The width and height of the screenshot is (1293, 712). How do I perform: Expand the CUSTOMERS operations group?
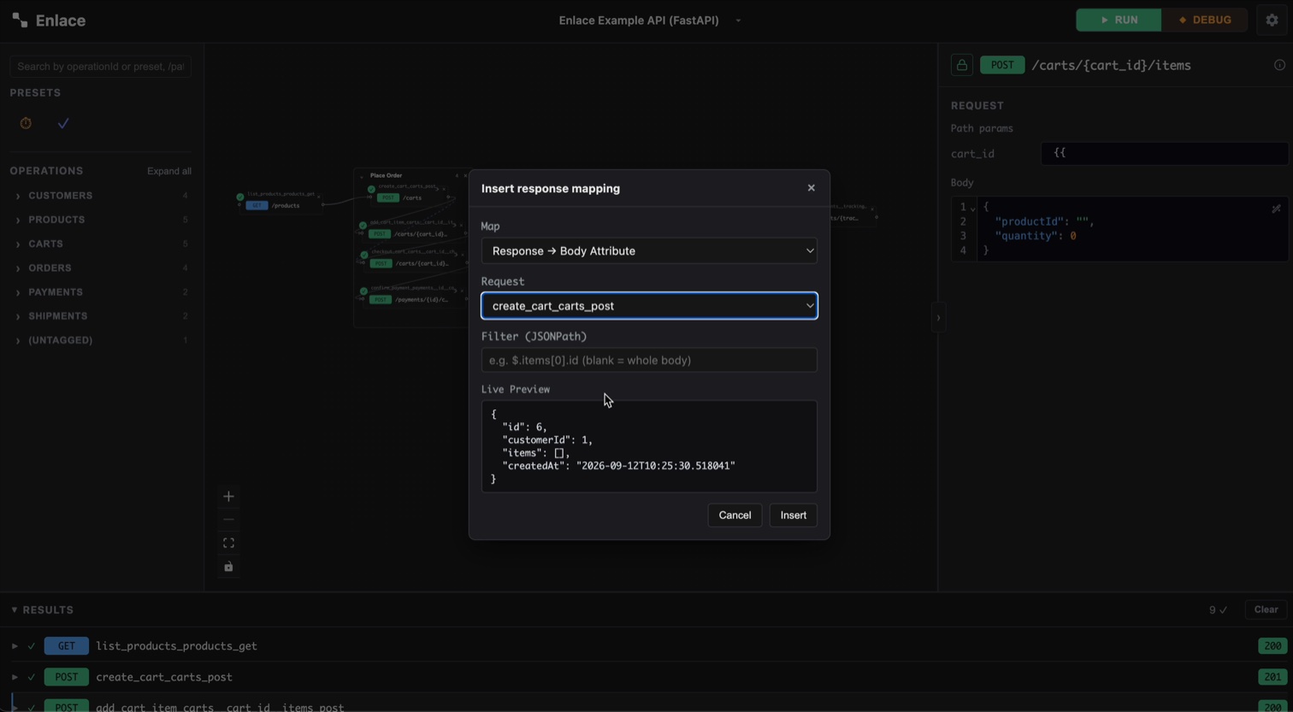pos(100,196)
